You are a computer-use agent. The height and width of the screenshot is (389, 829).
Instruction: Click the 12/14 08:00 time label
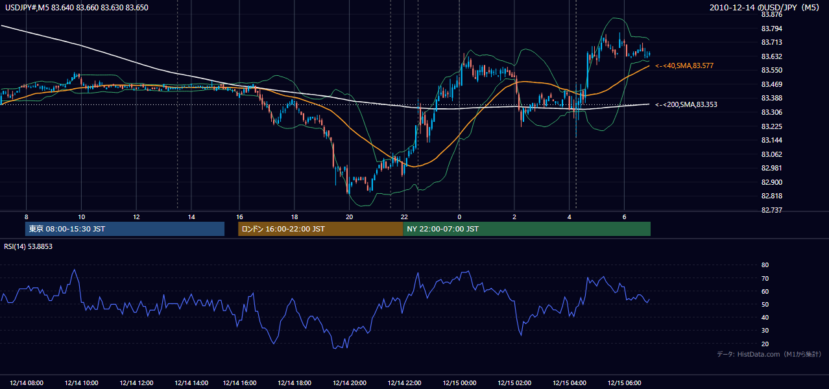point(27,383)
